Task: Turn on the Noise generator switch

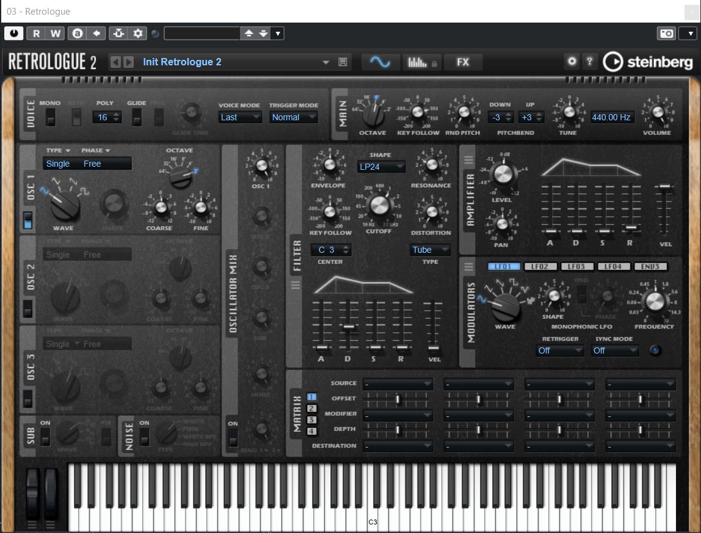Action: click(144, 437)
